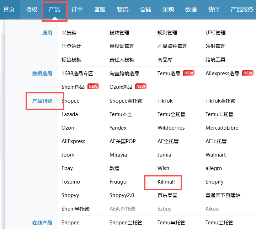Select the 产品刊登 category label
Image resolution: width=256 pixels, height=229 pixels.
(42, 101)
